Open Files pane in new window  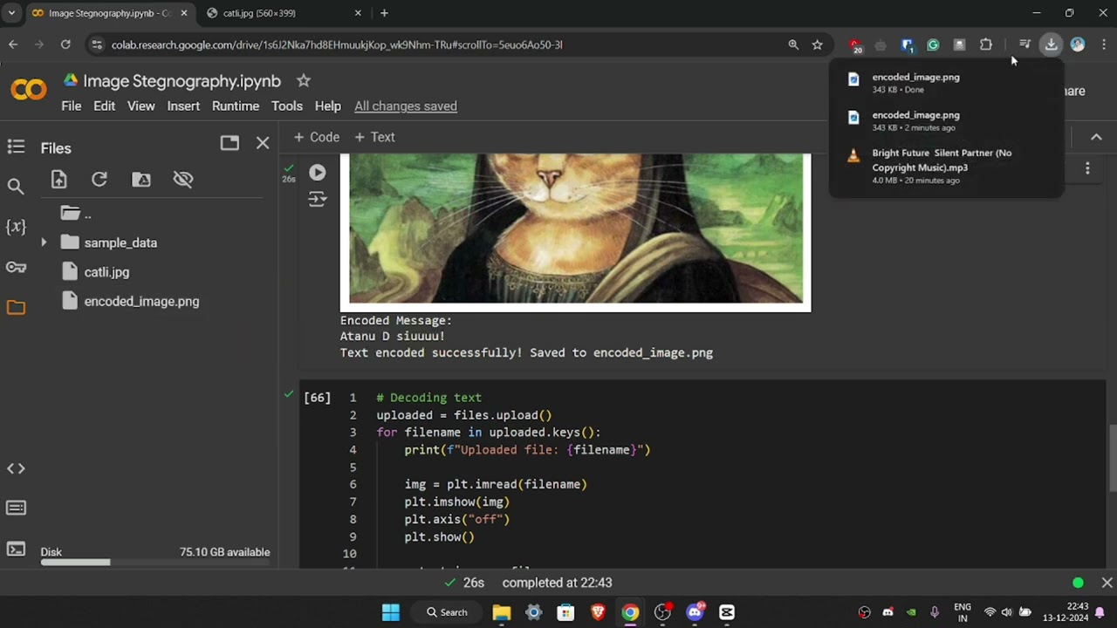[x=230, y=143]
